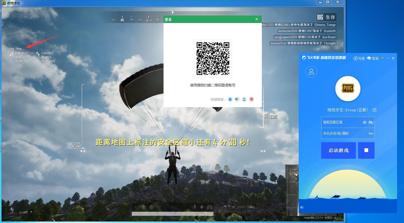Click the 86 生存 survivors counter
Image resolution: width=404 pixels, height=223 pixels.
tap(326, 17)
